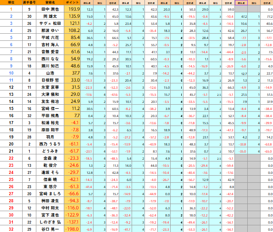Click the 77.2 total cell

click(267, 16)
